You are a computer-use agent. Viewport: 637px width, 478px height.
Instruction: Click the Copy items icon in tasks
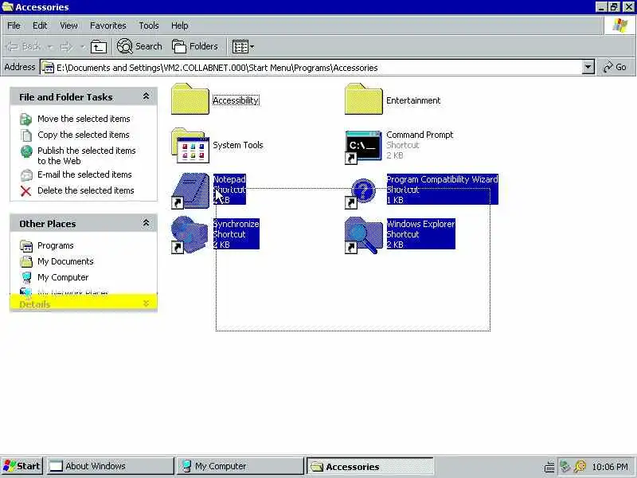pos(26,135)
